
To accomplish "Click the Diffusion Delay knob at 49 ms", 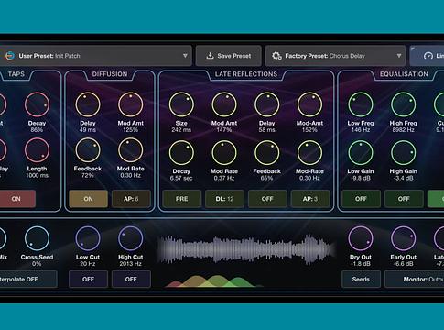I will coord(88,104).
